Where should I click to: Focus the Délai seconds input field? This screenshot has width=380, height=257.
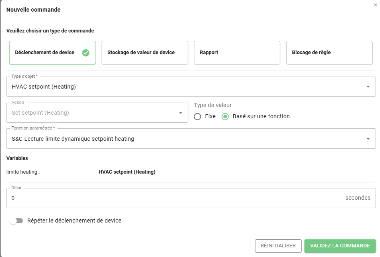coord(173,198)
